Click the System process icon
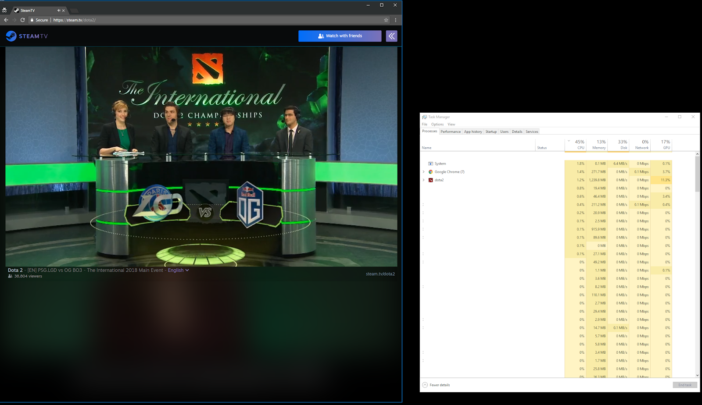The width and height of the screenshot is (702, 405). [x=430, y=163]
